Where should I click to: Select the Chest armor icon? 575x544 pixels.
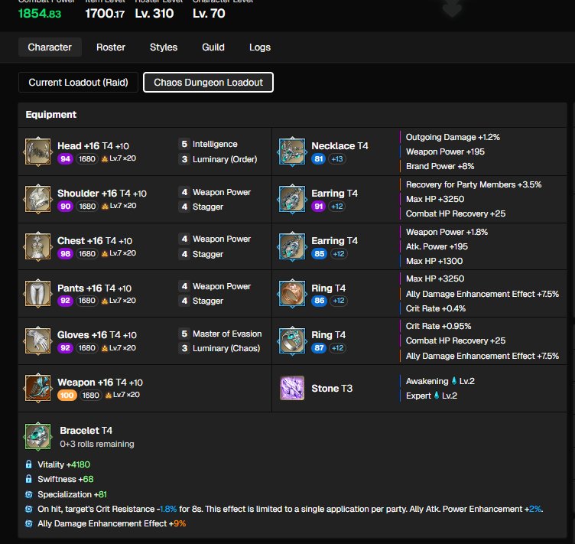pyautogui.click(x=38, y=246)
